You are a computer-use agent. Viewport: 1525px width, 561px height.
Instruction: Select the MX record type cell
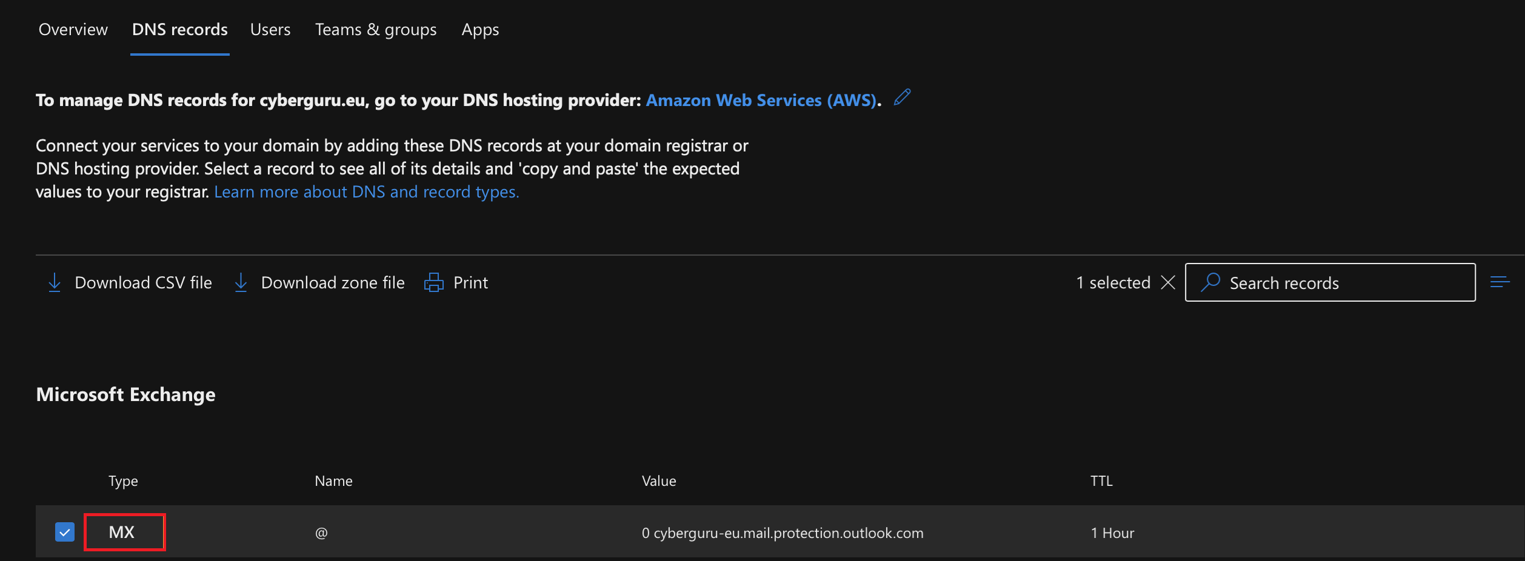pos(124,532)
